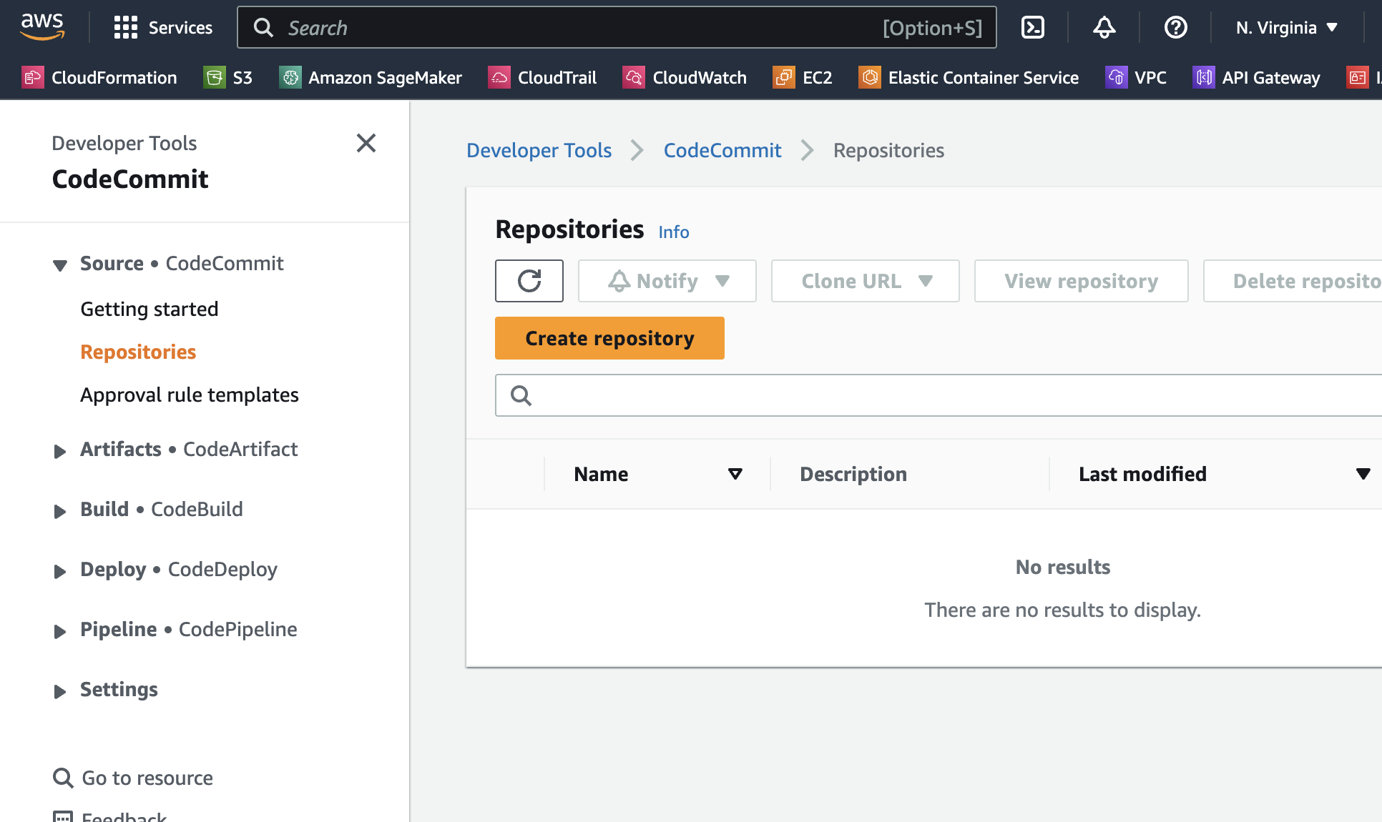Image resolution: width=1382 pixels, height=822 pixels.
Task: Open the Repositories Info link
Action: tap(674, 232)
